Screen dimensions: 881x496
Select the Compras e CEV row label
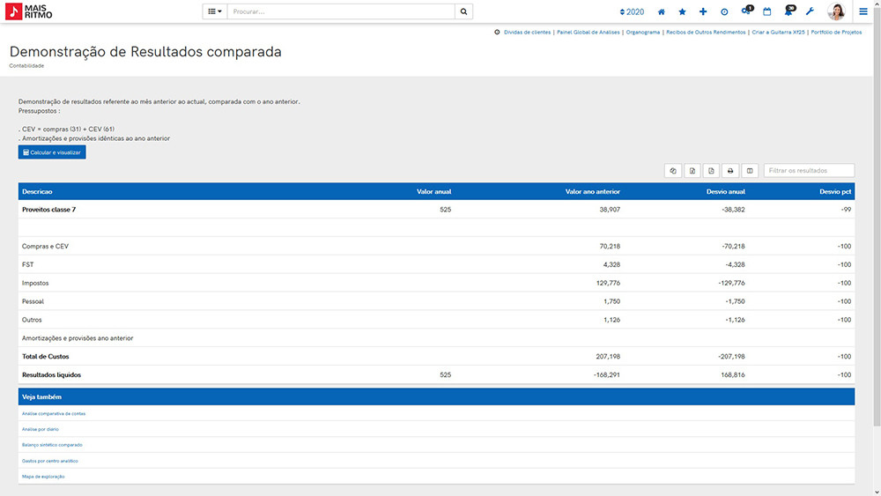pos(45,246)
